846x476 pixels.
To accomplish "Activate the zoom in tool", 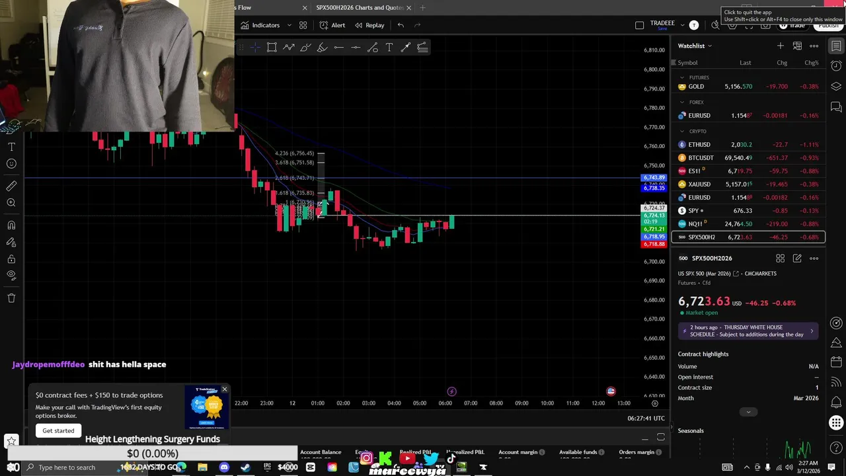I will [x=11, y=203].
